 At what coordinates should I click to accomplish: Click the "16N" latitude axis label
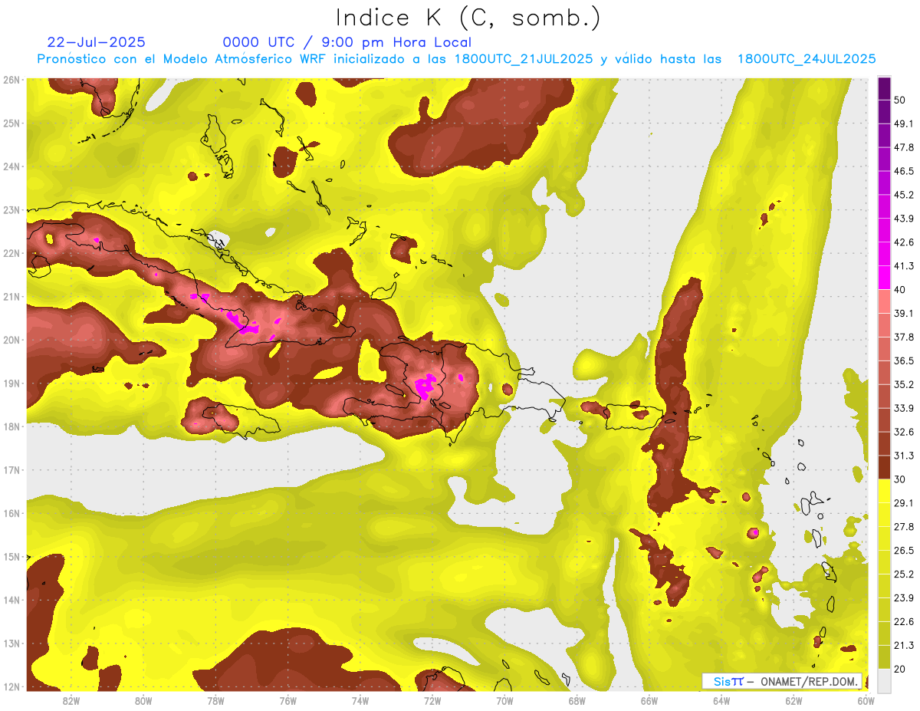[x=11, y=513]
